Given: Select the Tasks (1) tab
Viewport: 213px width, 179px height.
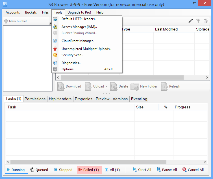Looking at the screenshot, I should tap(13, 99).
